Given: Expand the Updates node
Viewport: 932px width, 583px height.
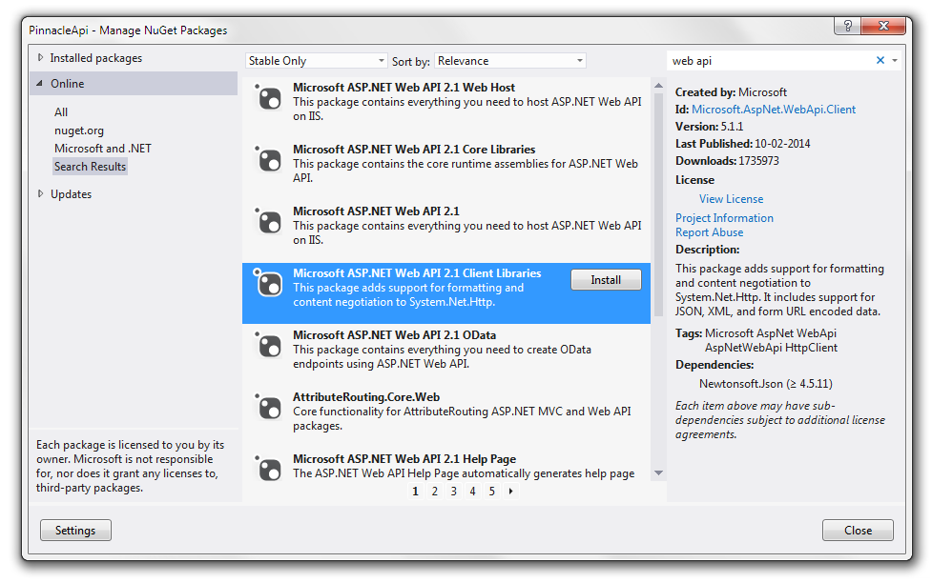Looking at the screenshot, I should click(x=40, y=193).
